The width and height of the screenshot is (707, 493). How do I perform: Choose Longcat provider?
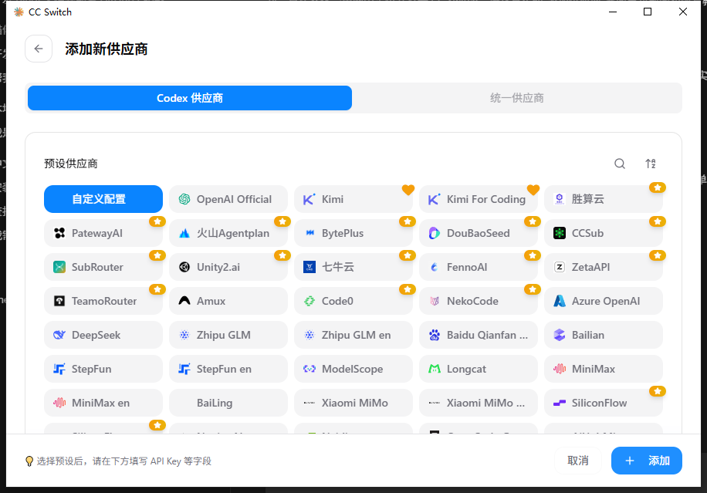click(x=479, y=369)
